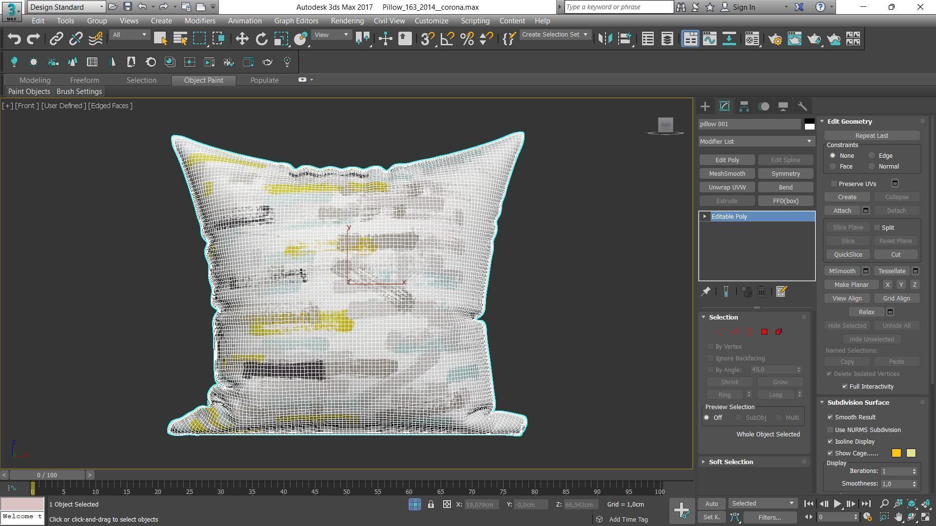Click Pin Stack icon

click(705, 291)
